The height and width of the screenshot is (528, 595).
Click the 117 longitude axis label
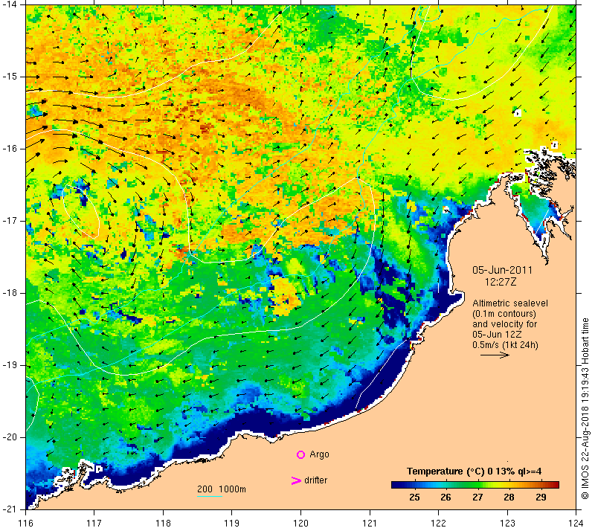click(x=94, y=523)
